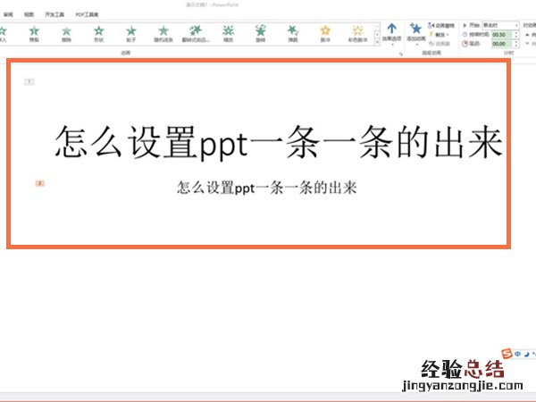Screen dimensions: 536x402
Task: Choose the 轮子 (Wheel) animation effect
Action: [130, 34]
